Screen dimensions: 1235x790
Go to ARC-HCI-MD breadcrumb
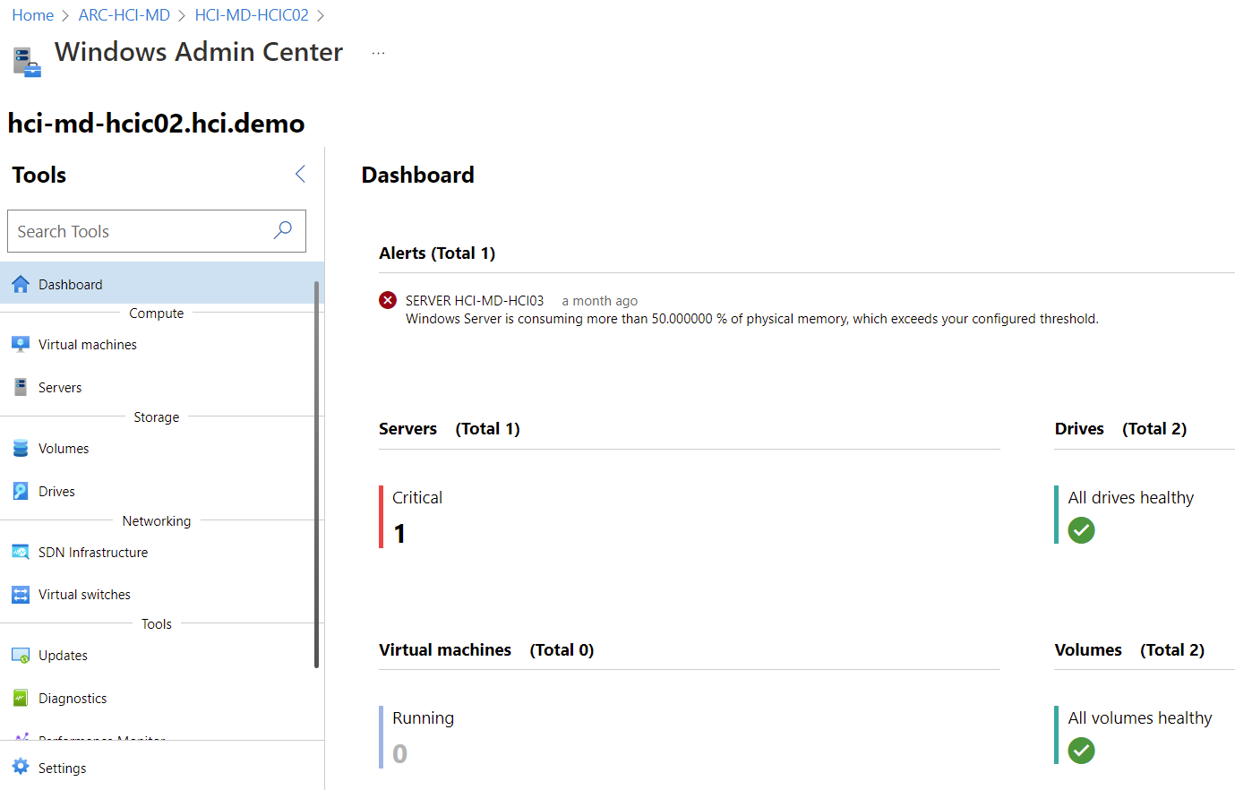point(124,15)
